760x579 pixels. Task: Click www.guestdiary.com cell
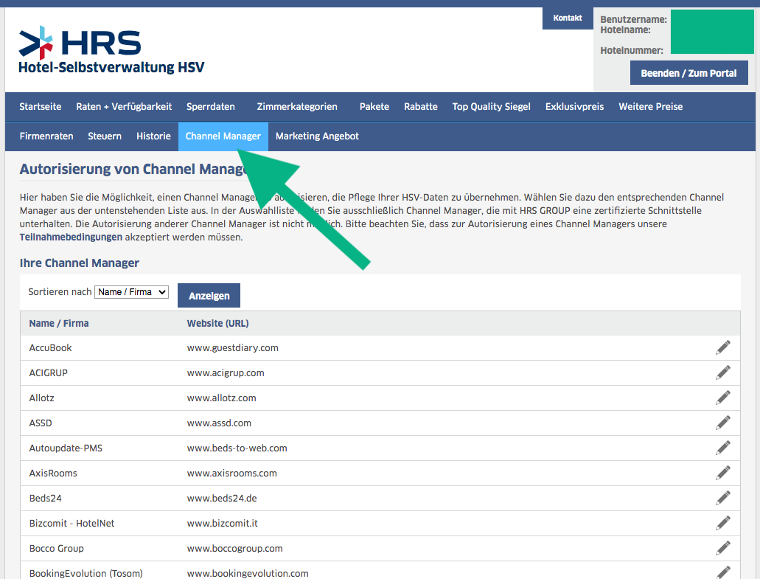point(233,347)
